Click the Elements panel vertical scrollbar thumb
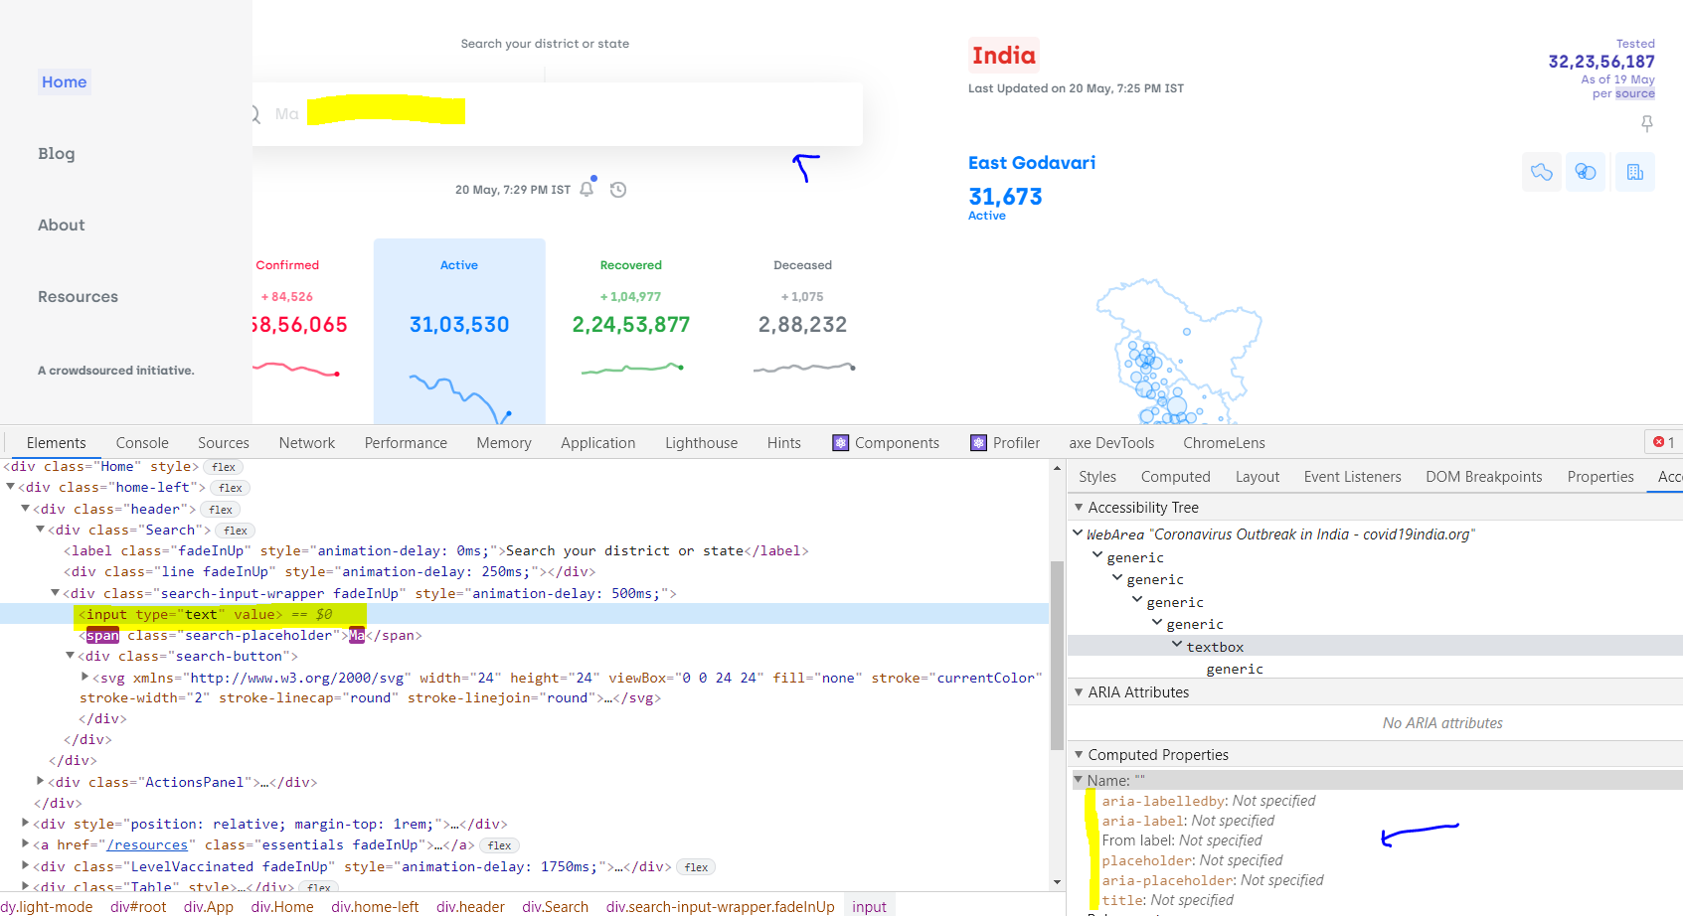Viewport: 1683px width, 916px height. click(x=1057, y=656)
